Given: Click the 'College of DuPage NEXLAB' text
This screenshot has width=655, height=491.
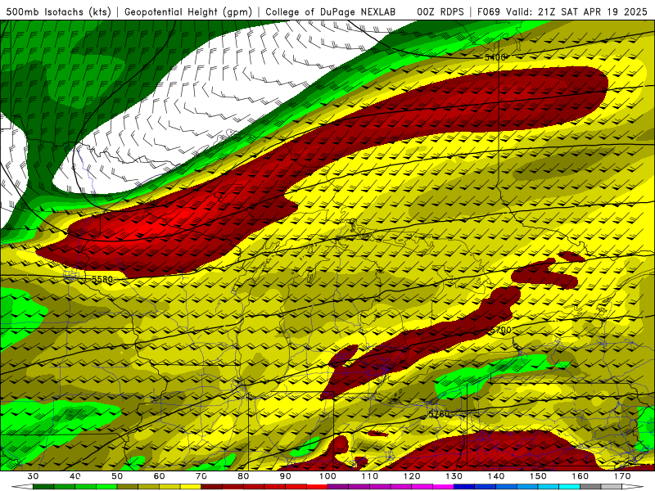Looking at the screenshot, I should click(x=331, y=11).
